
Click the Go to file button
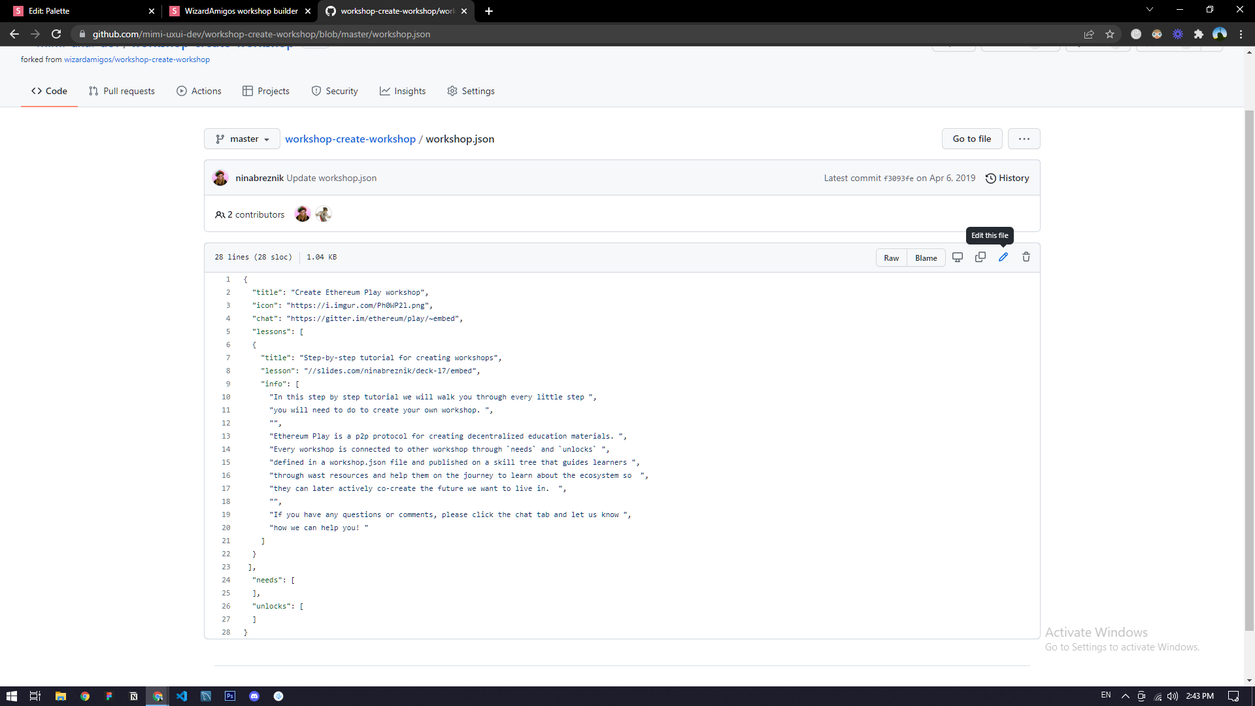[x=971, y=139]
